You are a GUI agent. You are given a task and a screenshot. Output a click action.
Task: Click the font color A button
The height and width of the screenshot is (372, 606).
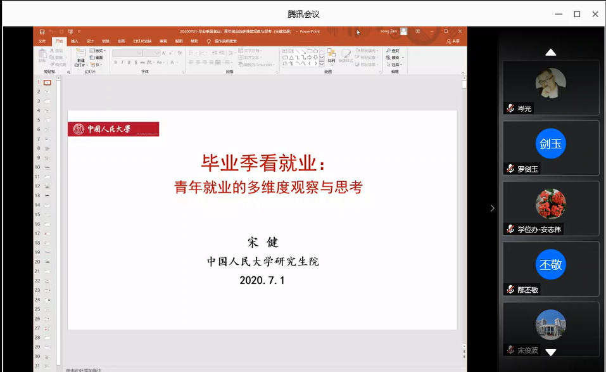click(172, 62)
